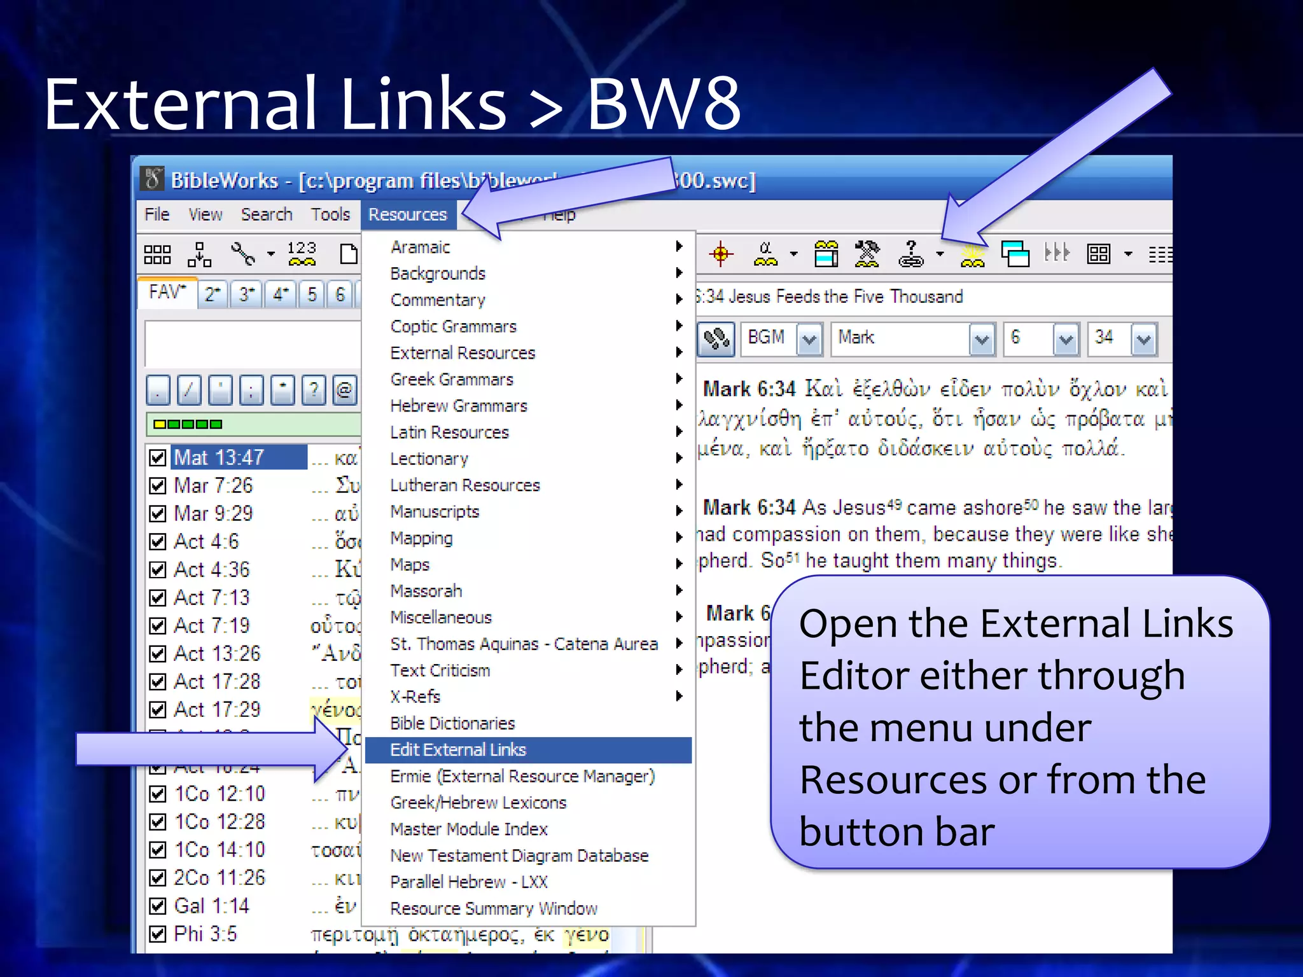Viewport: 1303px width, 977px height.
Task: Open the View menu
Action: (206, 214)
